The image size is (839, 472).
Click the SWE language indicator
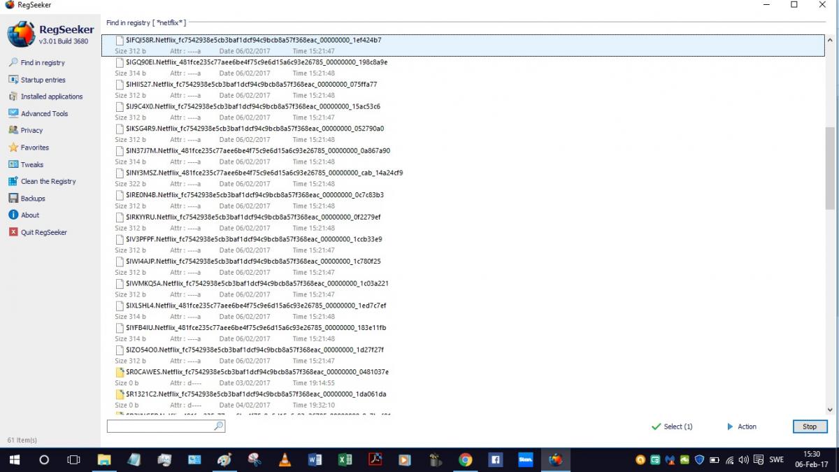click(x=776, y=460)
